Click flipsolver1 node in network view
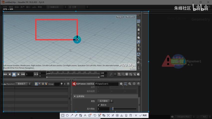 click(x=178, y=61)
